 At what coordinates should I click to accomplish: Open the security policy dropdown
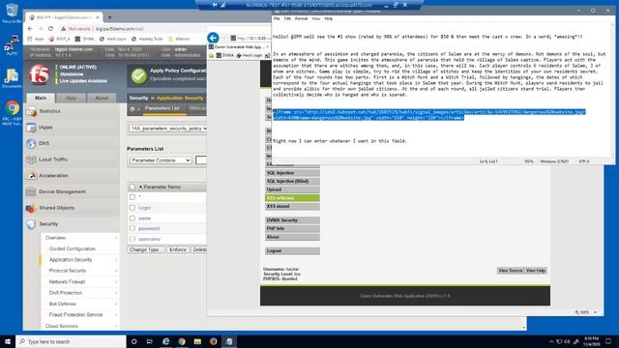tap(167, 129)
